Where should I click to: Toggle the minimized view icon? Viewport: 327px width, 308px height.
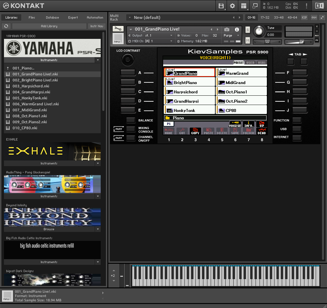(x=255, y=6)
